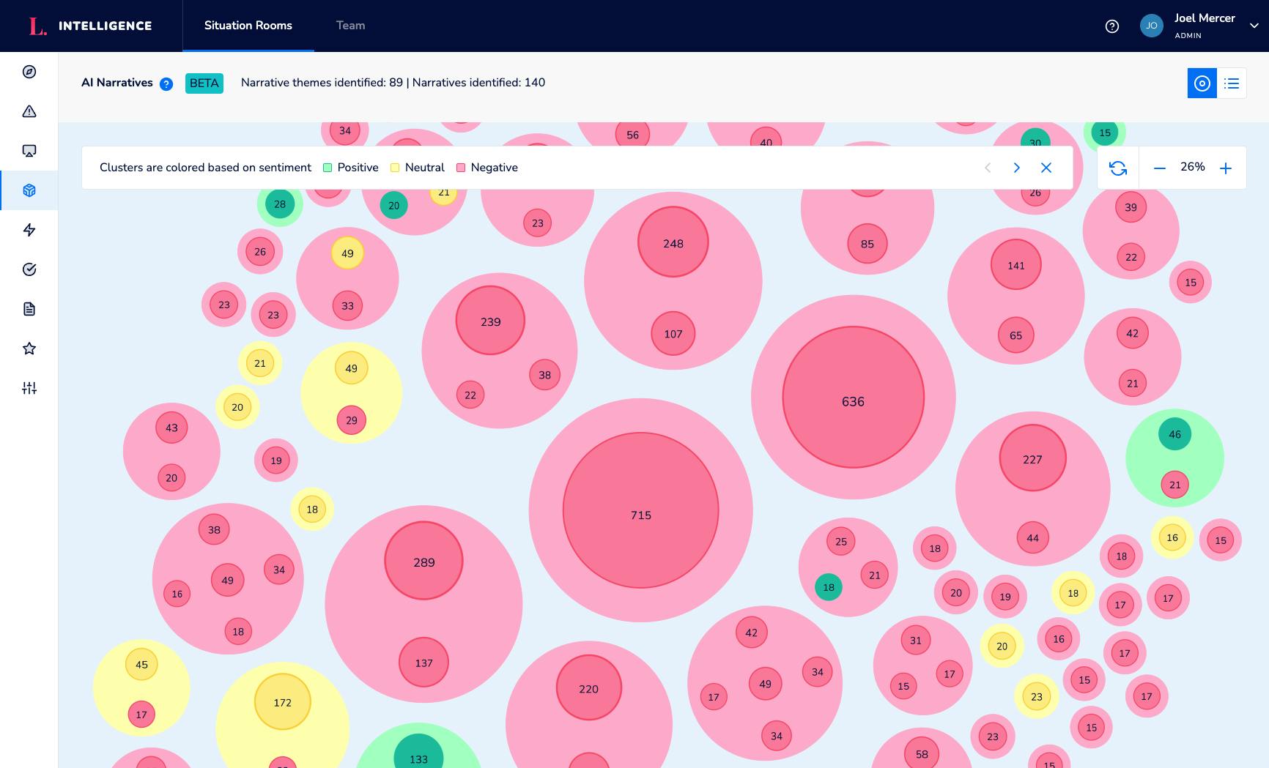
Task: Advance the legend banner with the next arrow
Action: [x=1017, y=168]
